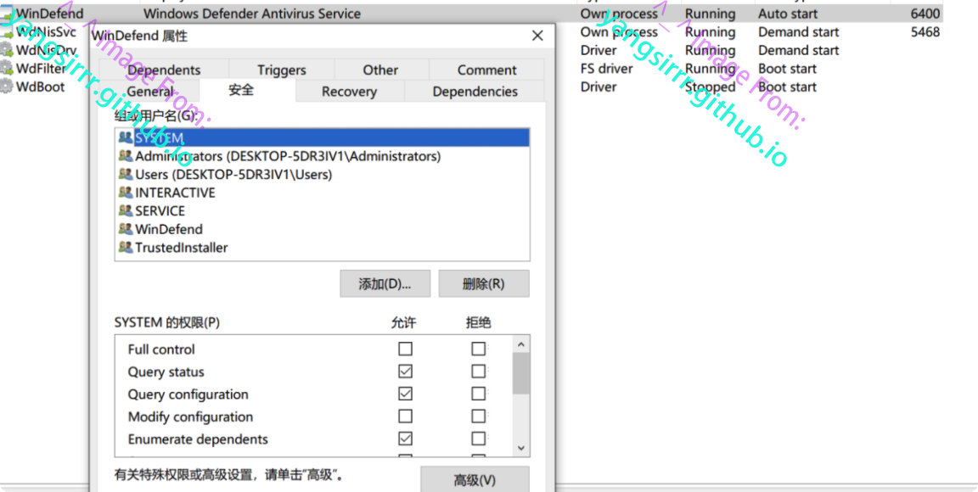Select WdBoot in the background service list

(40, 87)
